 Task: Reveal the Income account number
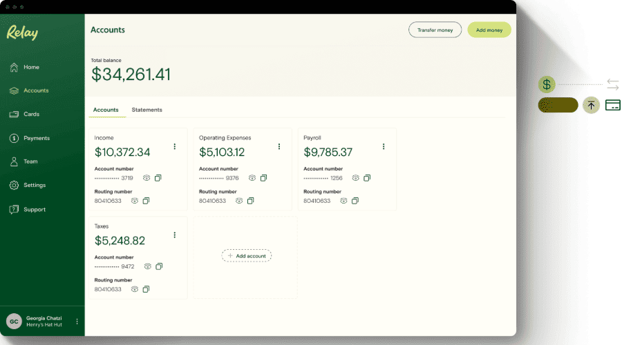pos(147,178)
